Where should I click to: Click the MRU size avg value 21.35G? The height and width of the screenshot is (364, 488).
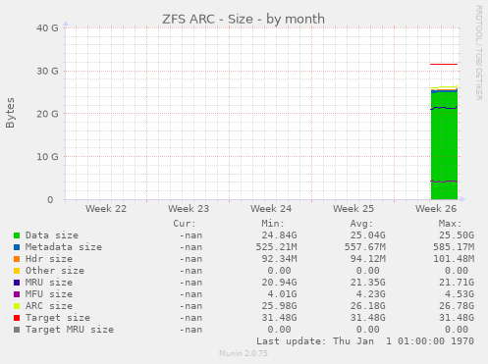pyautogui.click(x=367, y=283)
